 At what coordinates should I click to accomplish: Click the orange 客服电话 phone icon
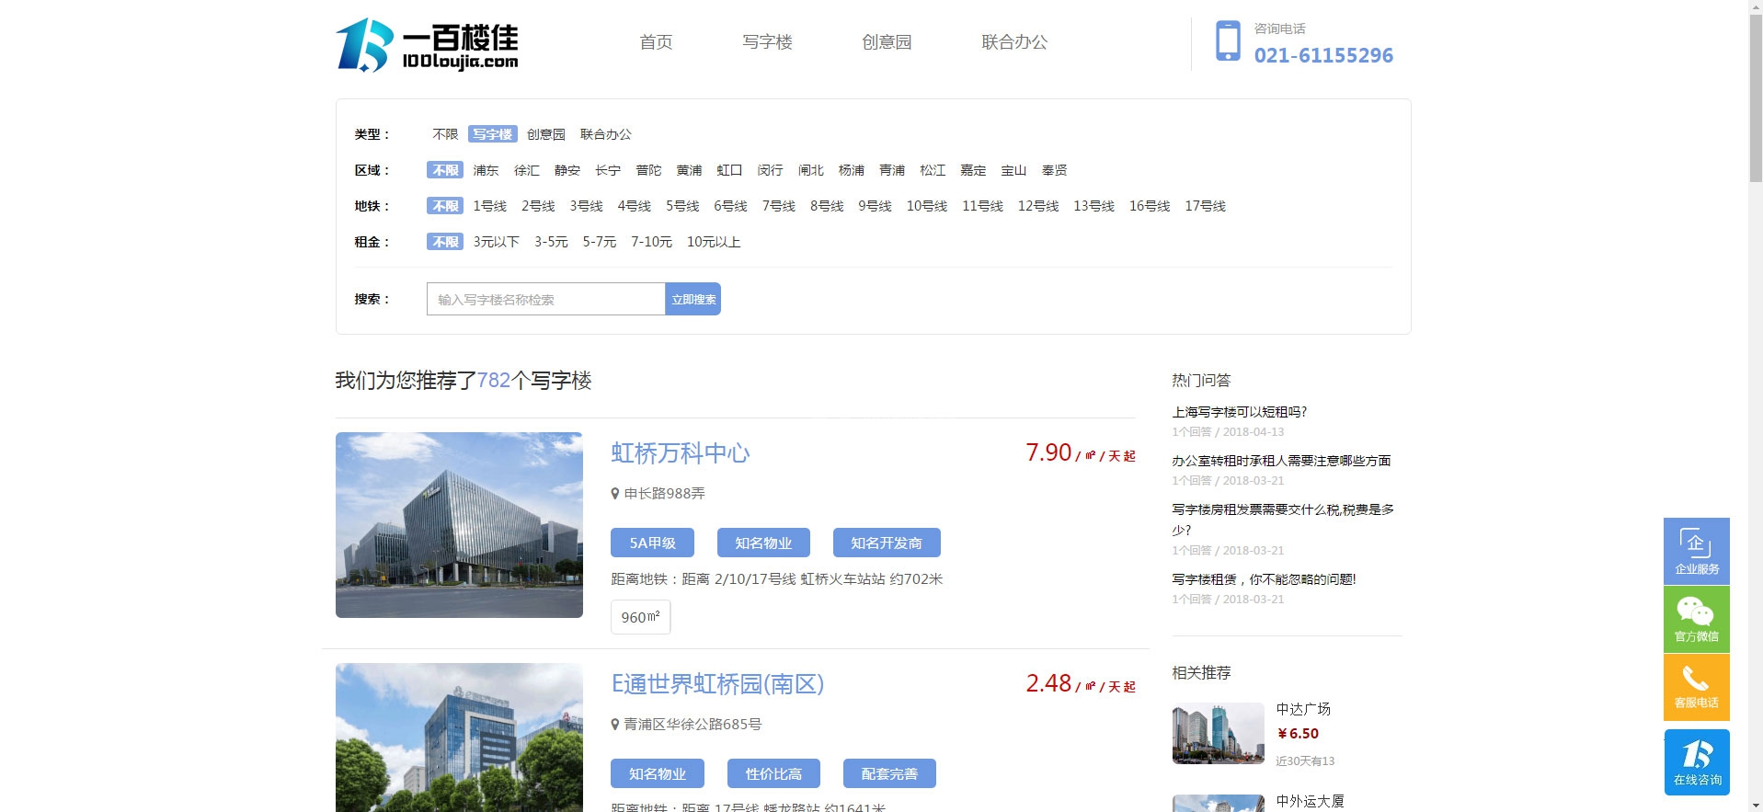tap(1696, 686)
